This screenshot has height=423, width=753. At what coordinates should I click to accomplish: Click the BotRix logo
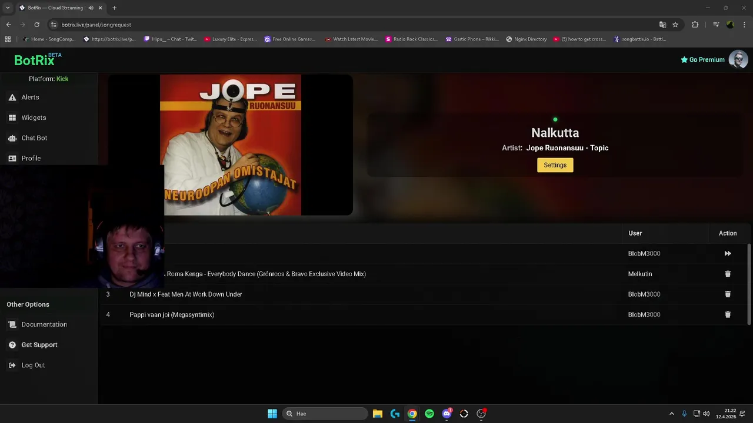coord(37,59)
